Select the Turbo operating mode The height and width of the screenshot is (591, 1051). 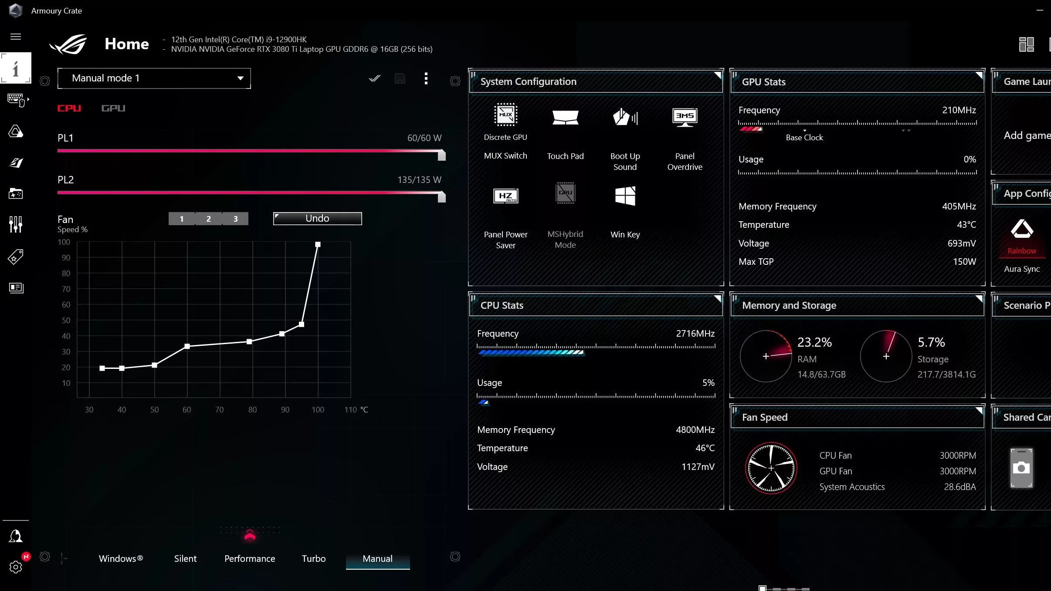pyautogui.click(x=313, y=558)
